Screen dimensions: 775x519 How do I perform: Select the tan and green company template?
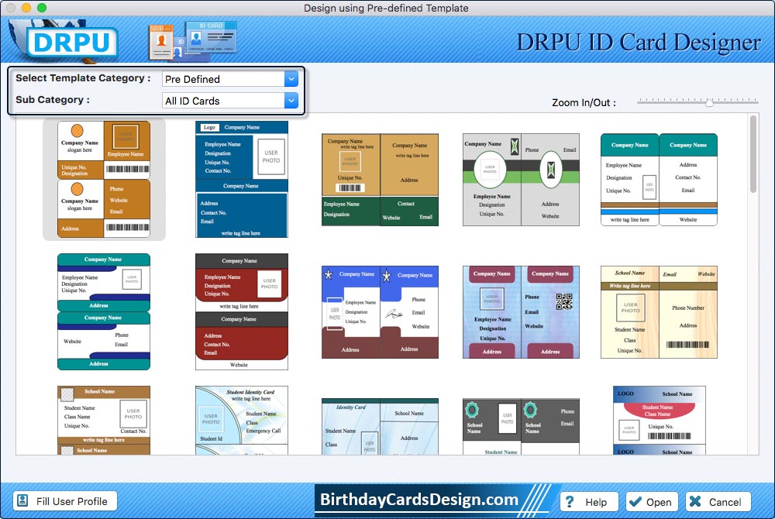click(380, 180)
